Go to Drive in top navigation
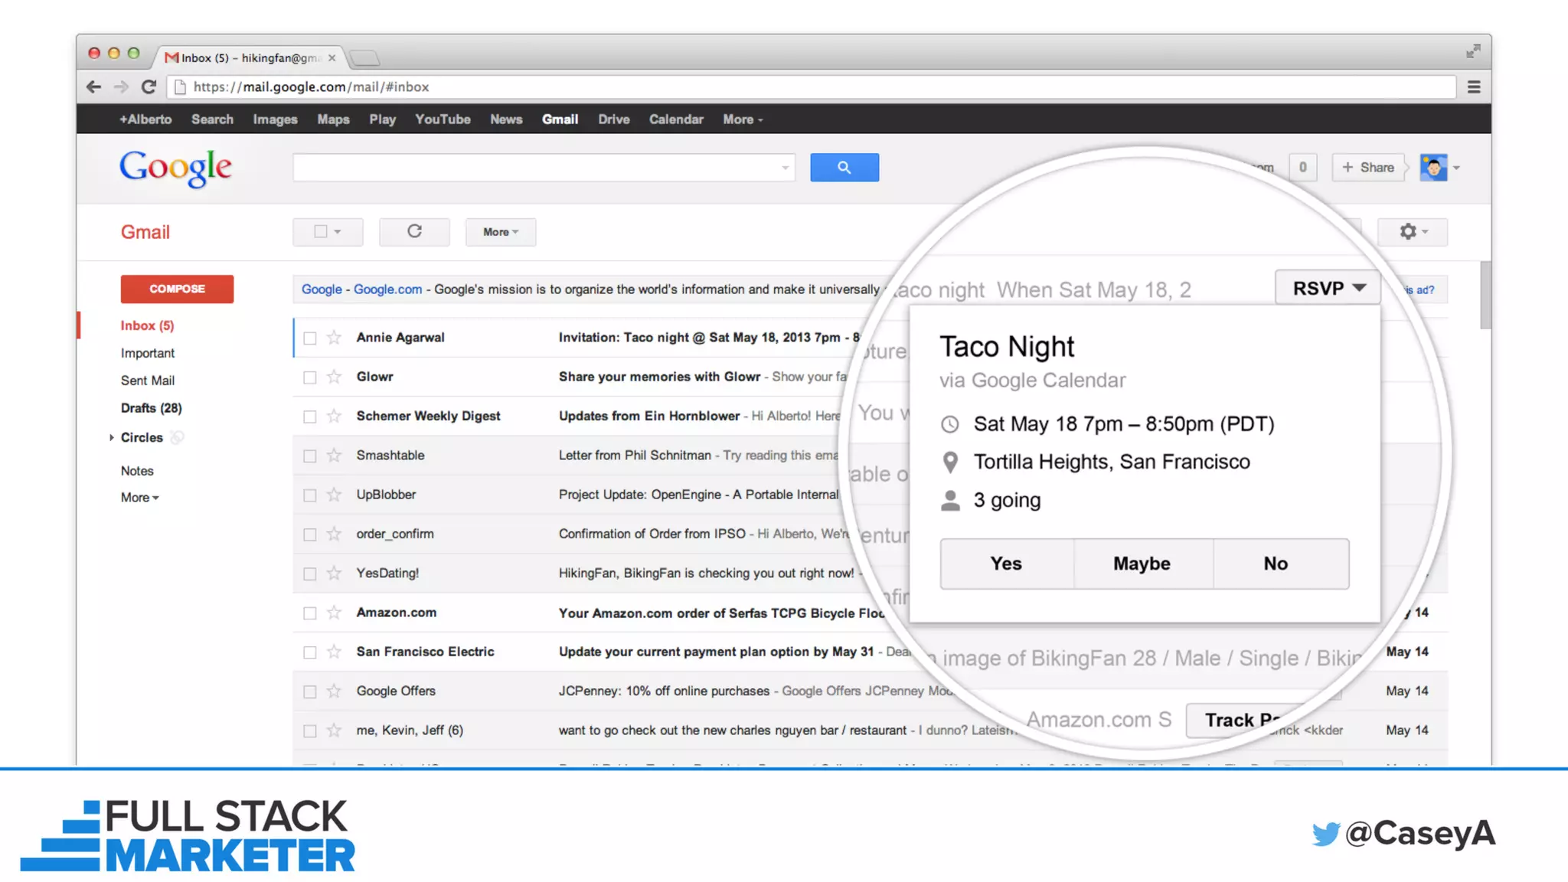This screenshot has height=882, width=1568. tap(613, 119)
